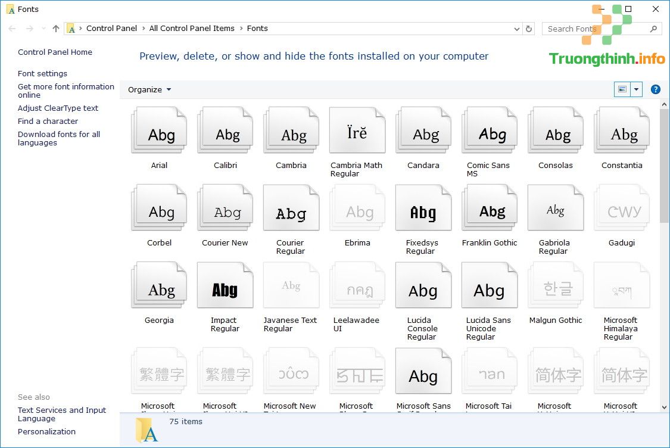
Task: Go back using the back arrow
Action: (x=12, y=29)
